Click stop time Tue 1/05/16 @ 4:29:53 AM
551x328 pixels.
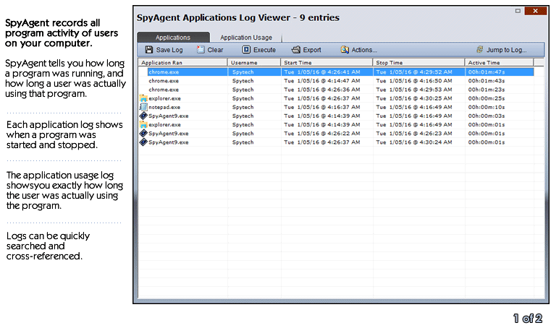414,90
